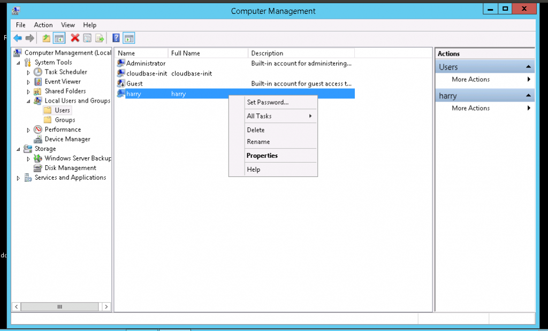Viewport: 548px width, 331px height.
Task: Collapse the System Tools tree node
Action: coord(19,63)
